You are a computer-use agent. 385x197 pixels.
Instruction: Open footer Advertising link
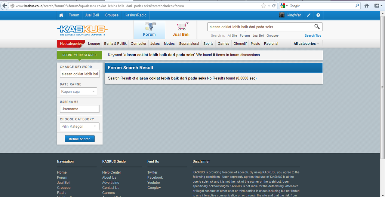tap(111, 183)
